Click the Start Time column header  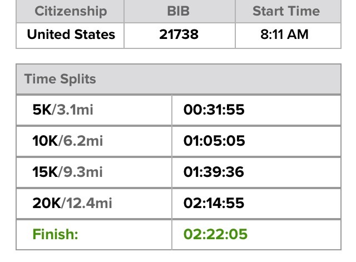(286, 11)
